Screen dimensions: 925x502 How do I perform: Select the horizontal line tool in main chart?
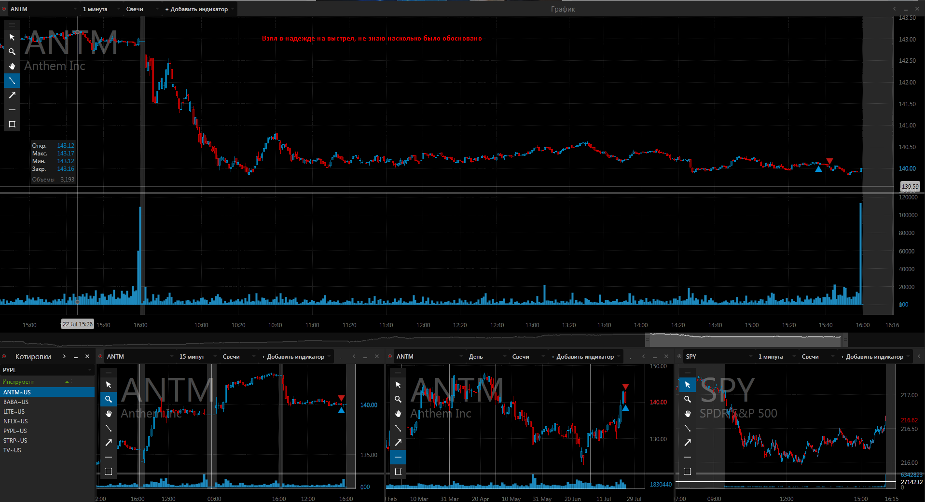(12, 110)
